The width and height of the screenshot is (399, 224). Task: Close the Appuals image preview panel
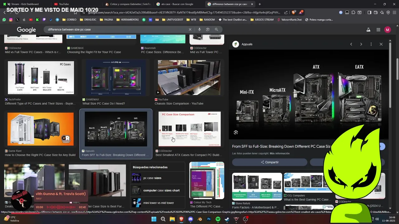[381, 44]
